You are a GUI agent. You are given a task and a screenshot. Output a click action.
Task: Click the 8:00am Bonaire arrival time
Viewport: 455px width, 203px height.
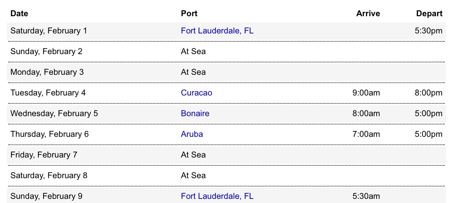tap(366, 113)
